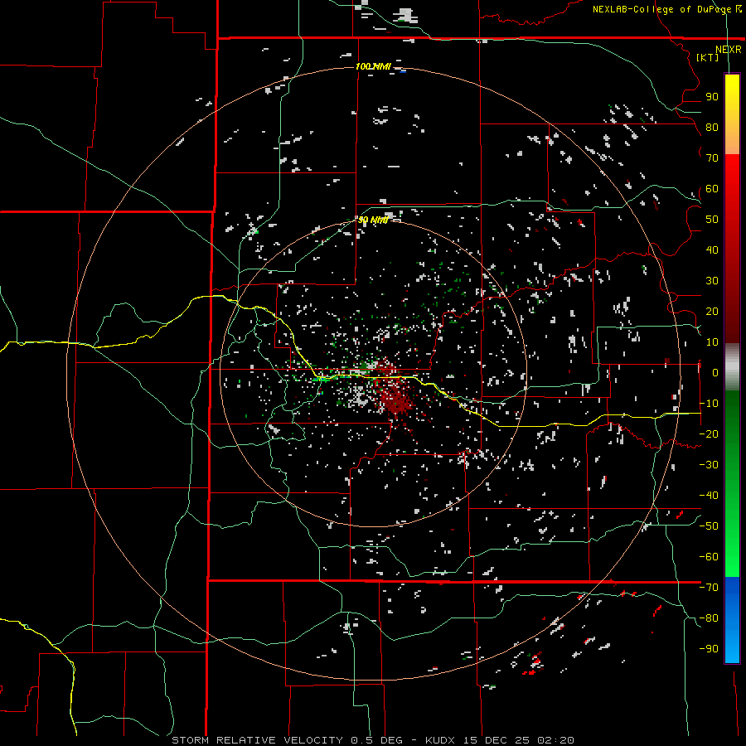Click the 15 DEC 25 date text
This screenshot has height=746, width=746.
[x=497, y=740]
